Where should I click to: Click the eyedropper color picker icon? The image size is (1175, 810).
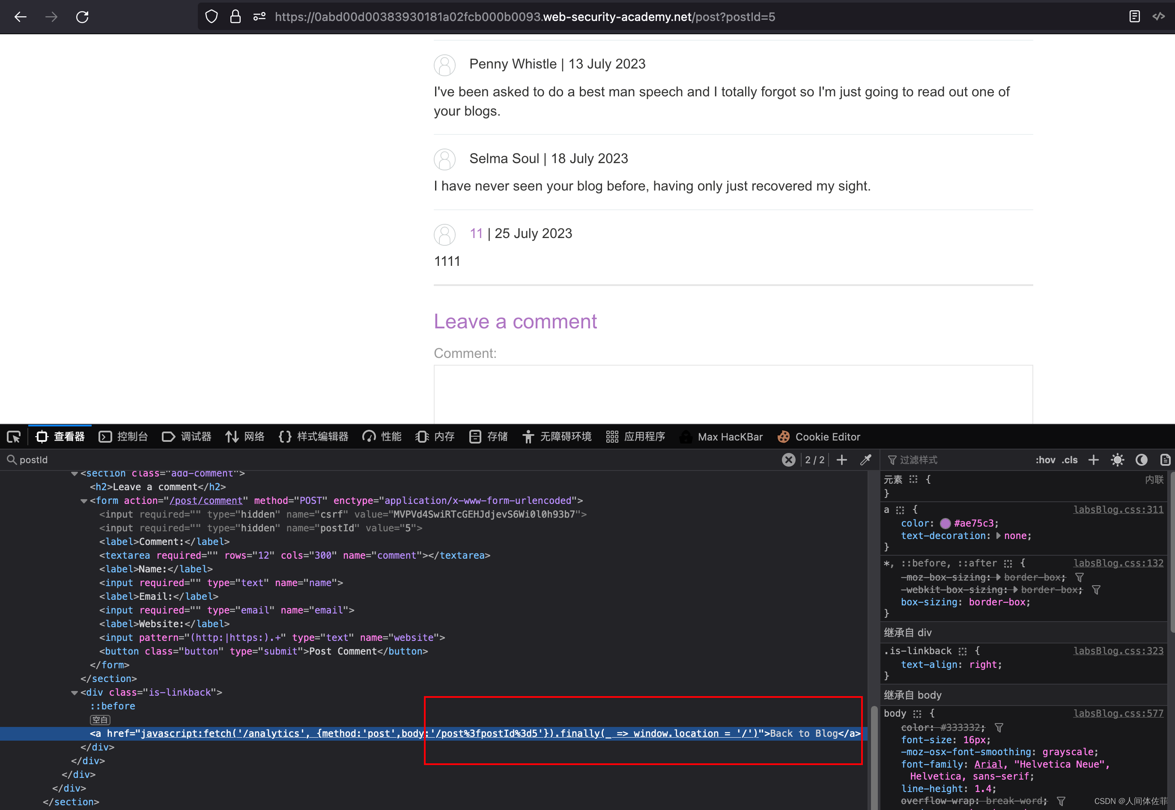[x=866, y=460]
